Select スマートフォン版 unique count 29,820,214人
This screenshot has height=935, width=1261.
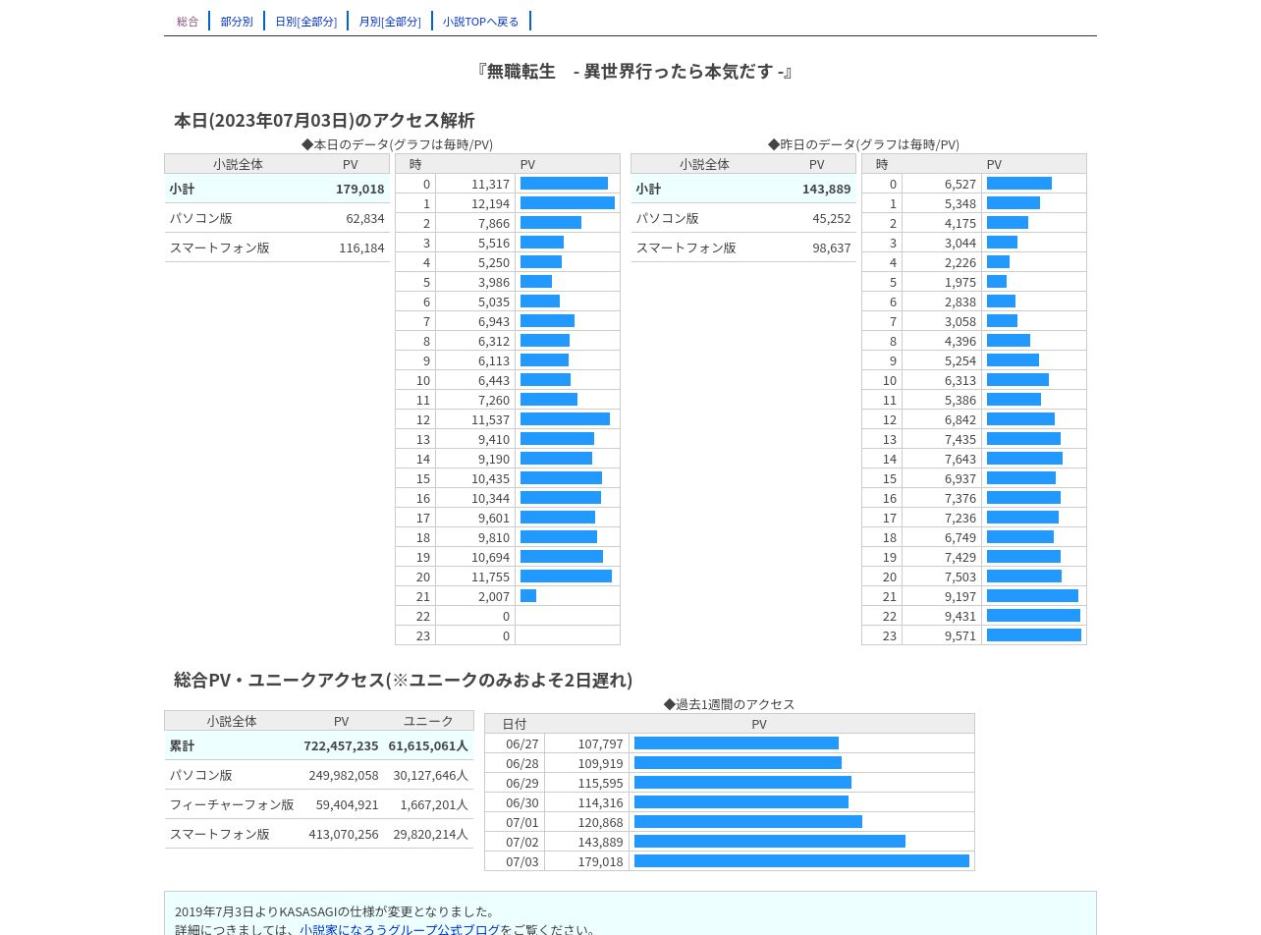click(x=431, y=834)
